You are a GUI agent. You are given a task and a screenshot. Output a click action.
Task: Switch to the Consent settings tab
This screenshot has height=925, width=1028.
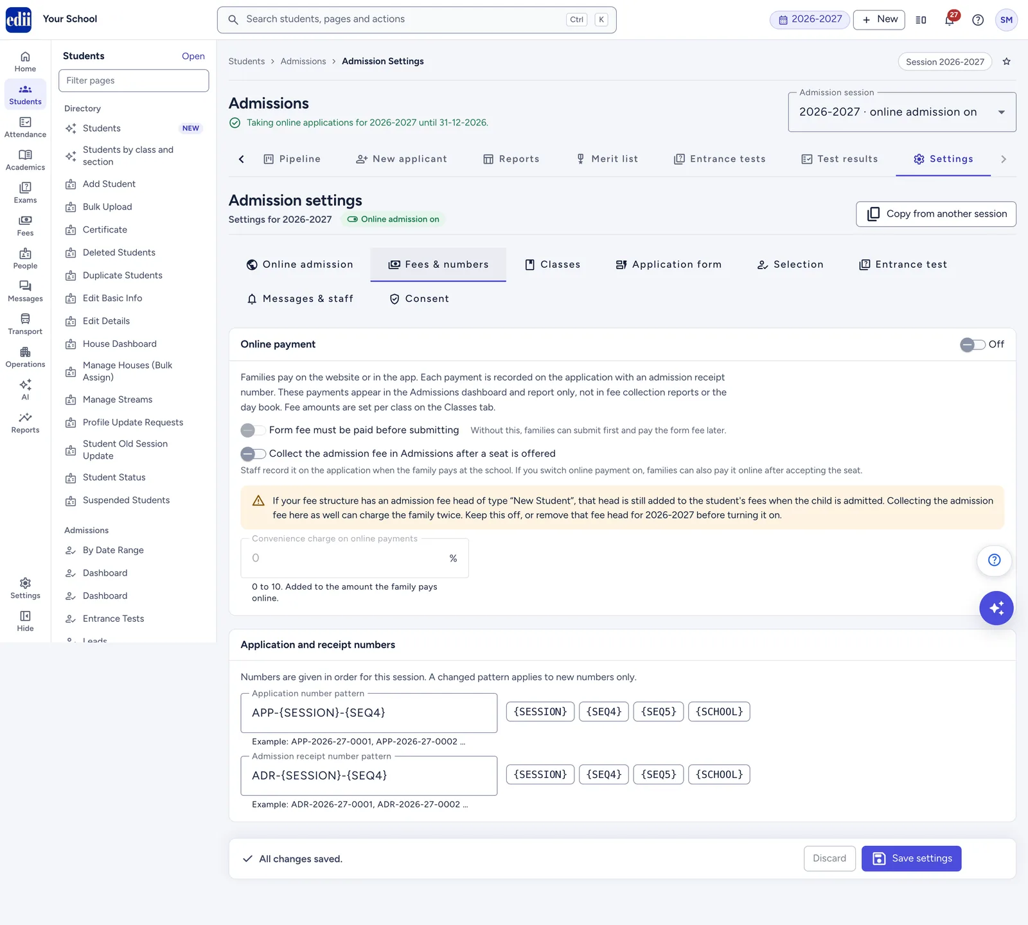[x=419, y=299]
